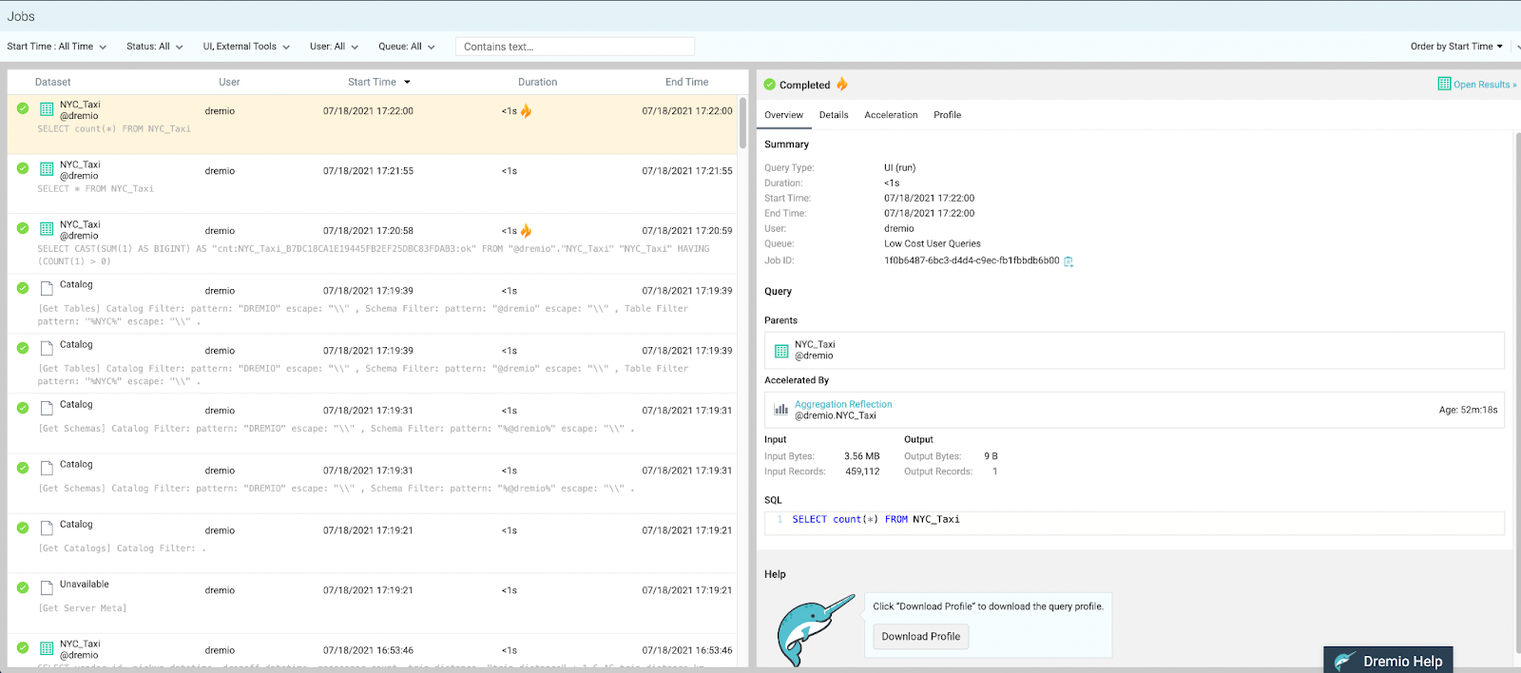Click the acceleration flame icon in the 17:22:00 row
The width and height of the screenshot is (1521, 673).
click(x=526, y=111)
